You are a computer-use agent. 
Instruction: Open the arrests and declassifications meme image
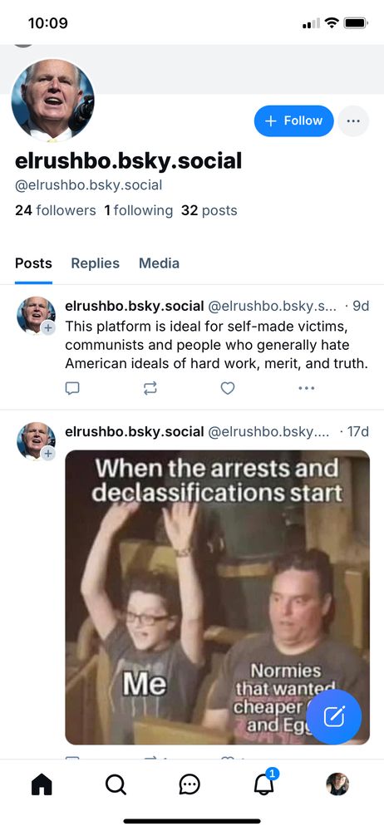click(x=218, y=597)
